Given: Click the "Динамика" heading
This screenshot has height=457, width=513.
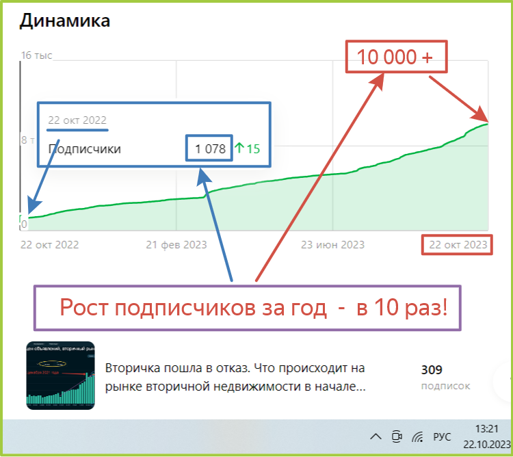Looking at the screenshot, I should 65,21.
